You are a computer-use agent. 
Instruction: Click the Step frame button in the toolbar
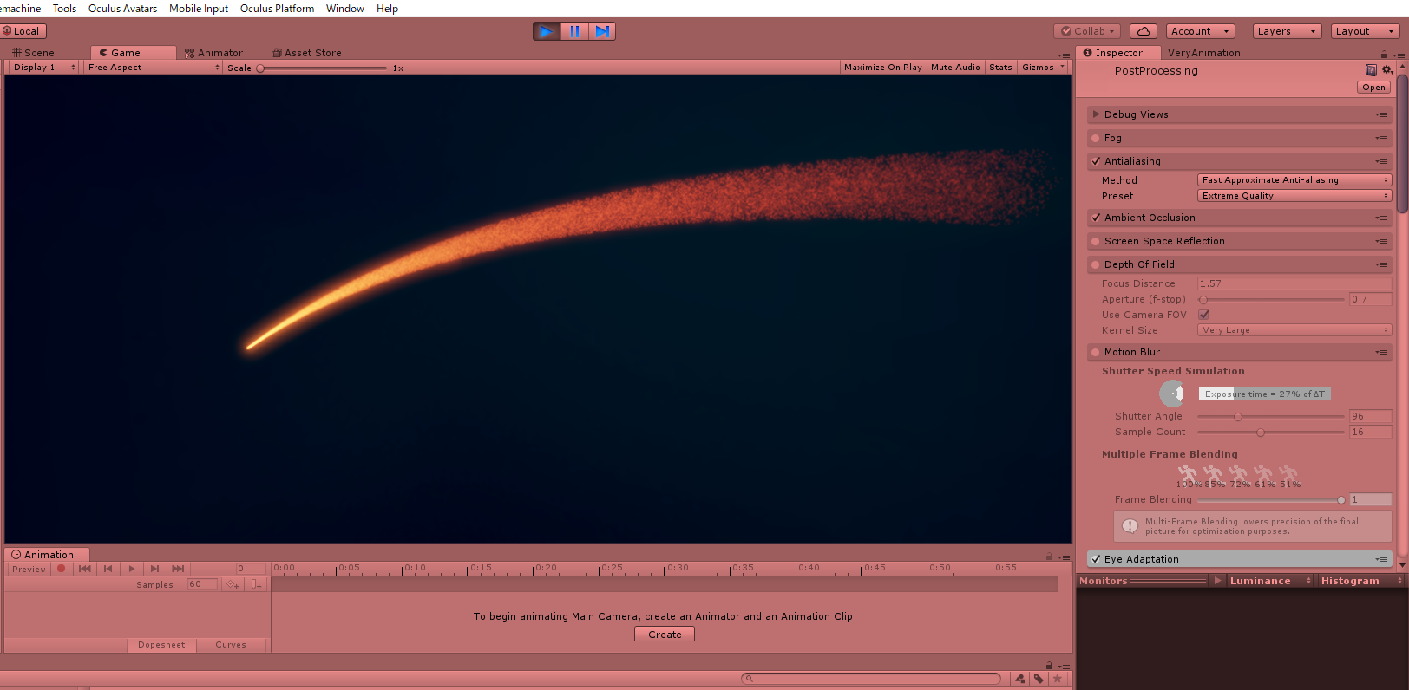click(602, 31)
